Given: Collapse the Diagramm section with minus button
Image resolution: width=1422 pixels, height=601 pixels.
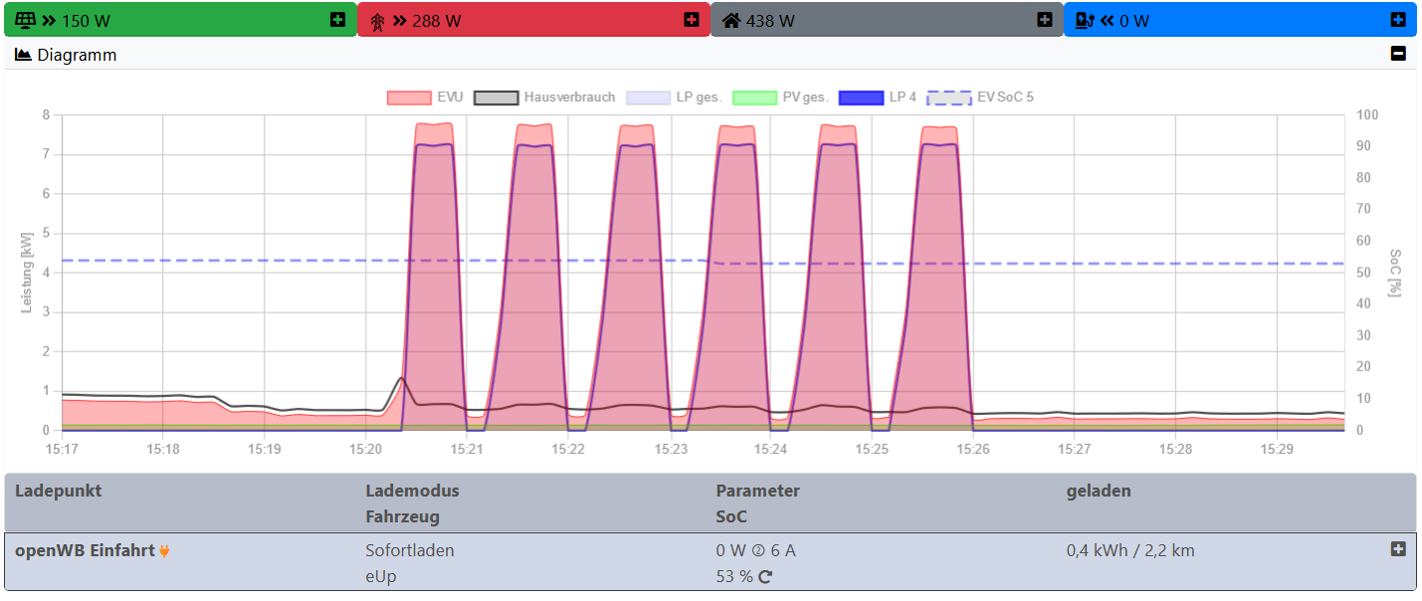Looking at the screenshot, I should (1398, 54).
